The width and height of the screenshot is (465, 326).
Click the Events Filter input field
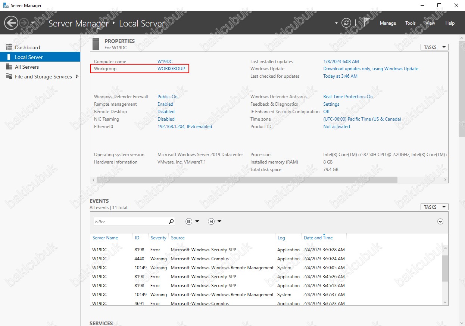(131, 221)
